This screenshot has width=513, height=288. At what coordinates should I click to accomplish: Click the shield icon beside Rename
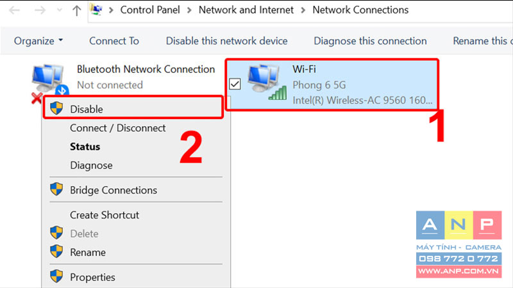[x=56, y=252]
